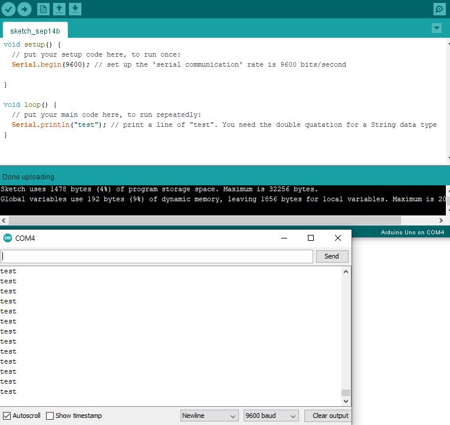Toggle the Autoscroll checkbox

tap(6, 416)
